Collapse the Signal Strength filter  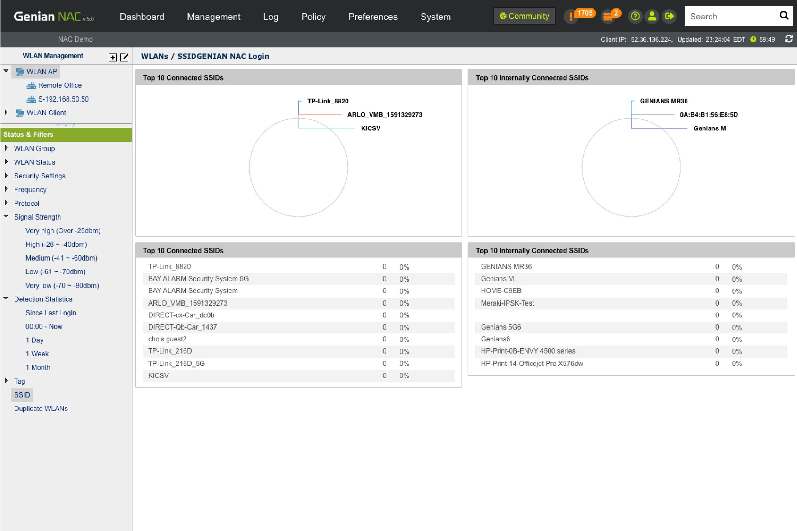6,217
